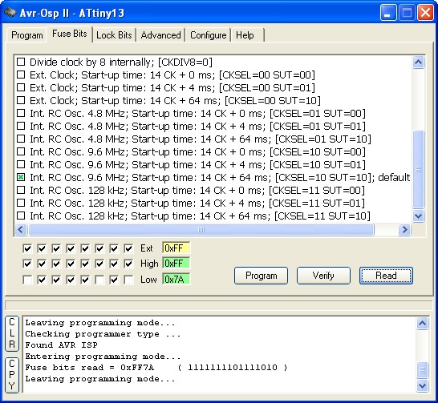Click fuse list scroll up arrow
Screen dimensions: 438x403
point(418,62)
